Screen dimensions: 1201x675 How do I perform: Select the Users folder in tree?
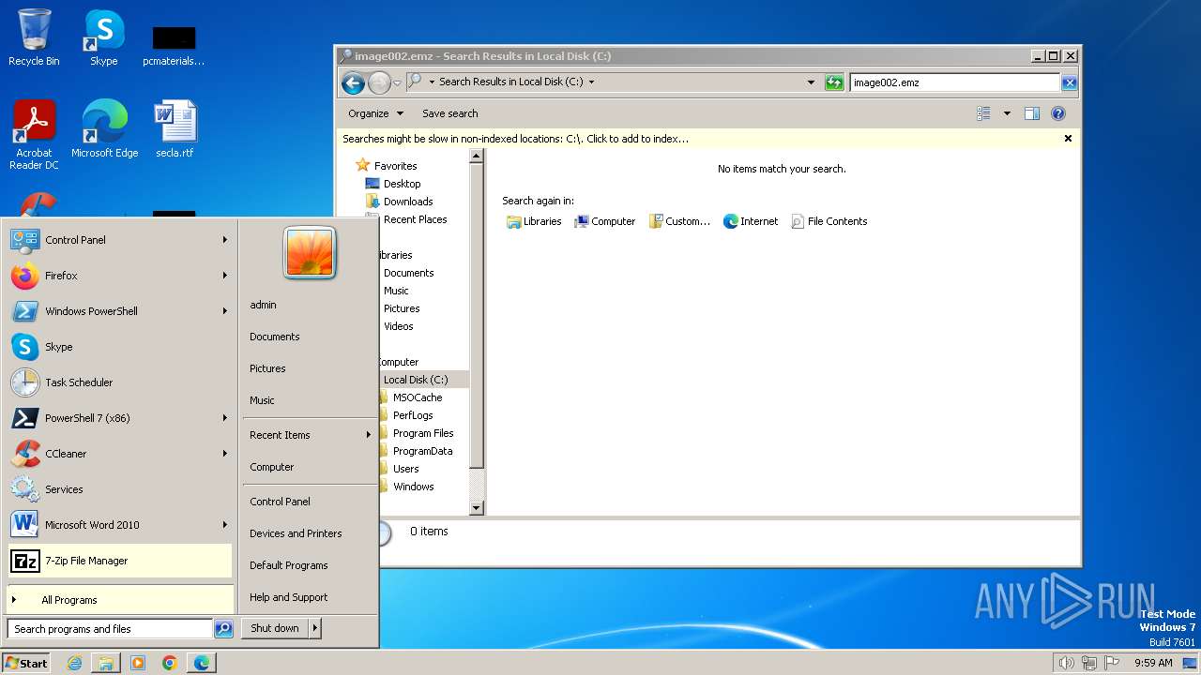[x=406, y=469]
